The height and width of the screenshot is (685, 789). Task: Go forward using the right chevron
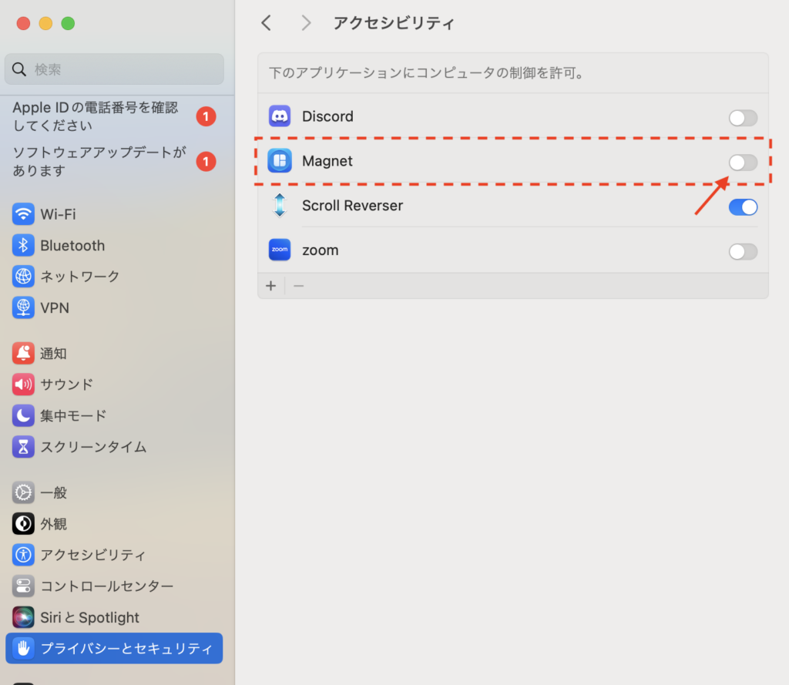tap(306, 23)
